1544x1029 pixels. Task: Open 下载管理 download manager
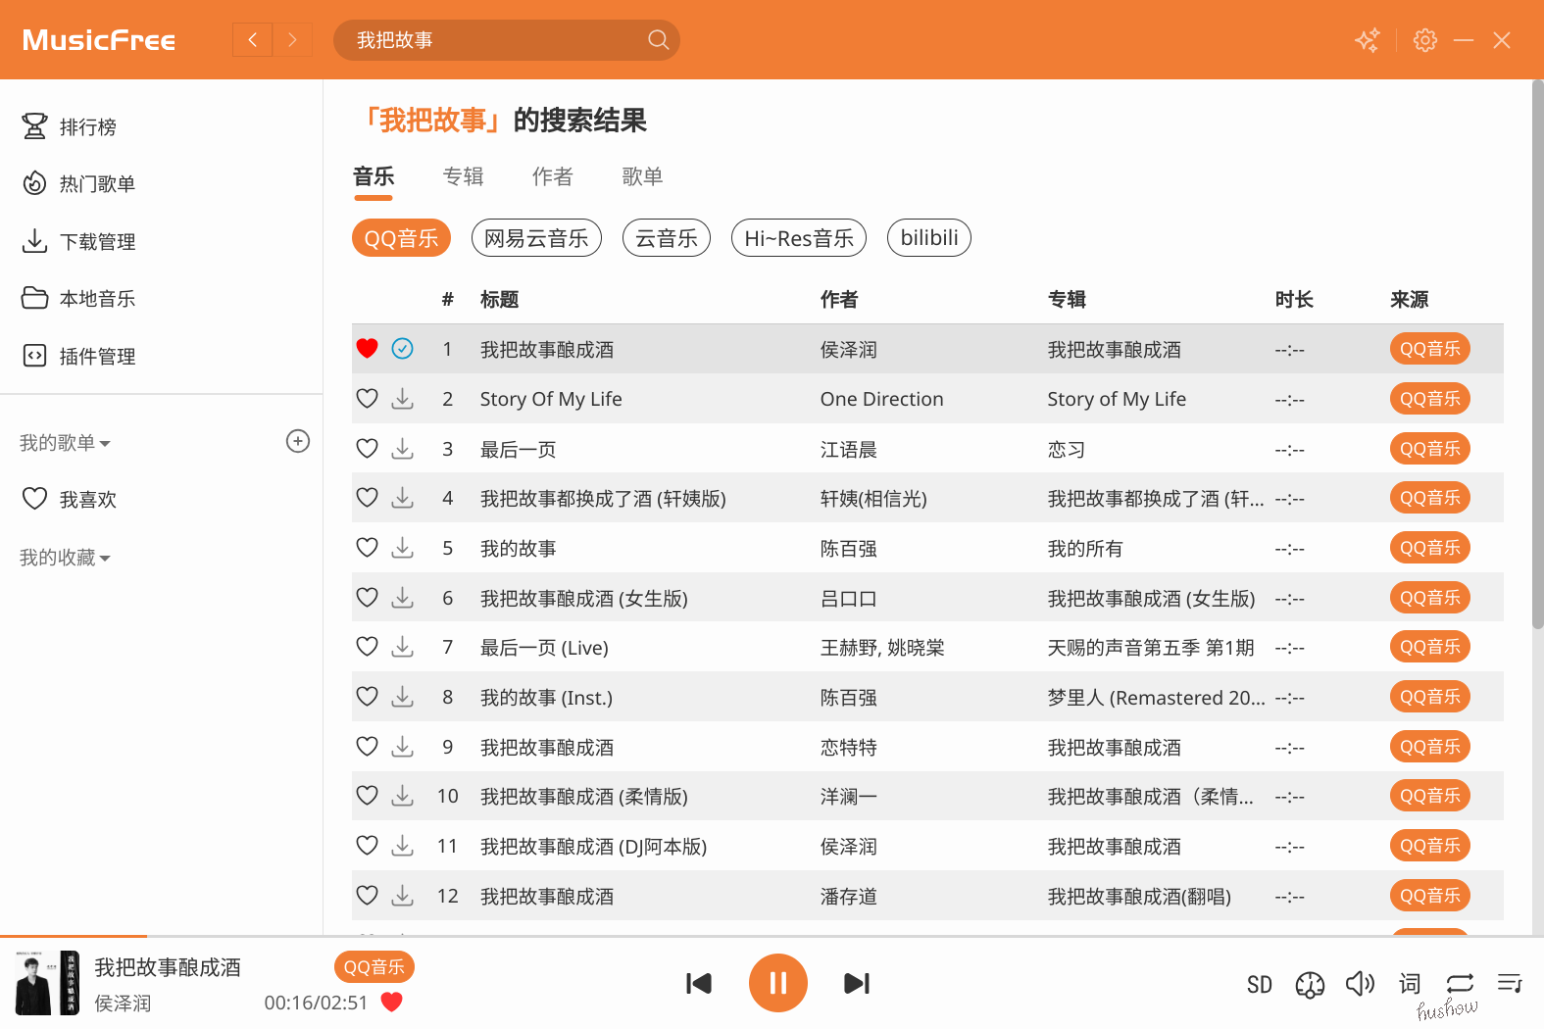click(x=78, y=241)
